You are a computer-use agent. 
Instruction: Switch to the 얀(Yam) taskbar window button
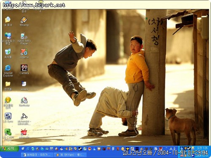pos(70,155)
